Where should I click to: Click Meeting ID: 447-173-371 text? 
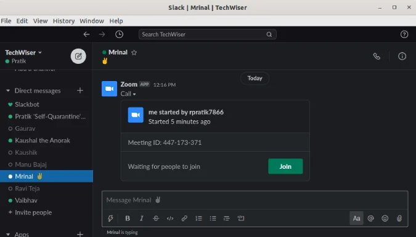coord(165,142)
